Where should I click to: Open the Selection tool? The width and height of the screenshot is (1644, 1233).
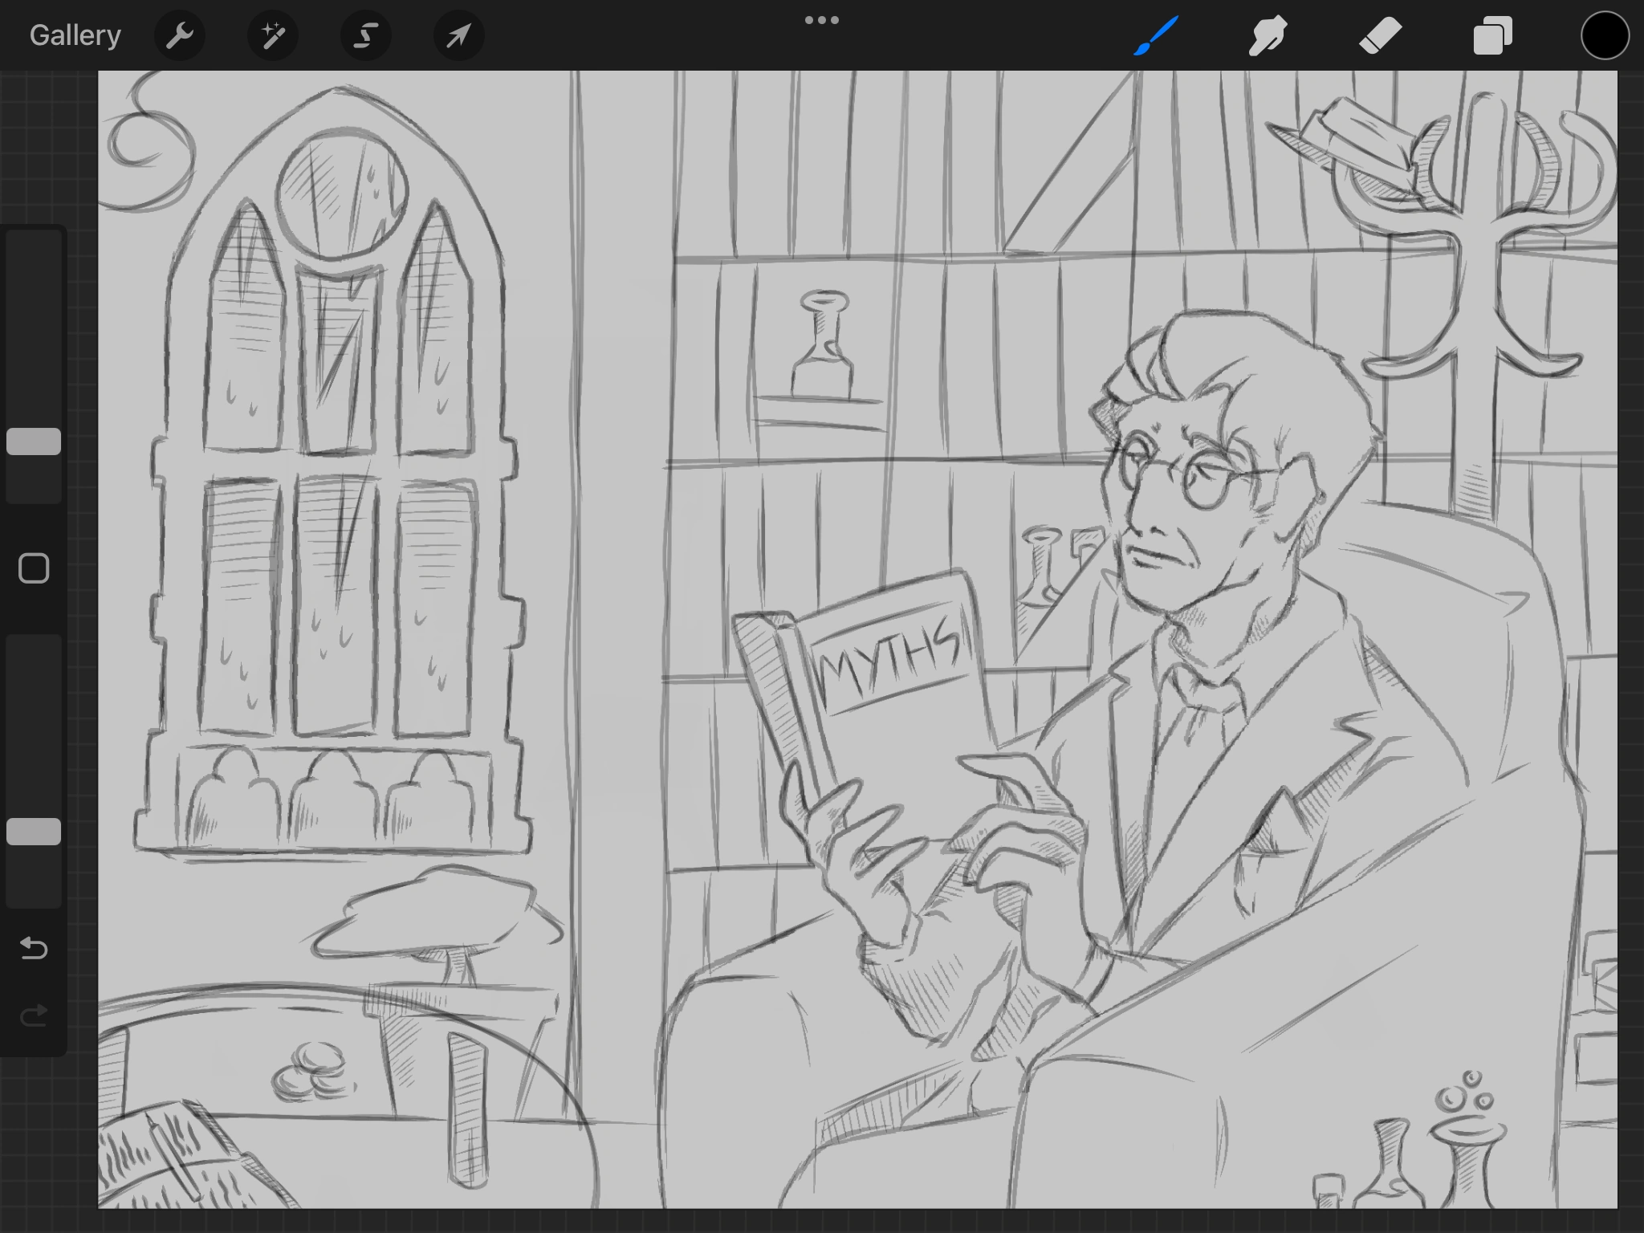point(365,35)
